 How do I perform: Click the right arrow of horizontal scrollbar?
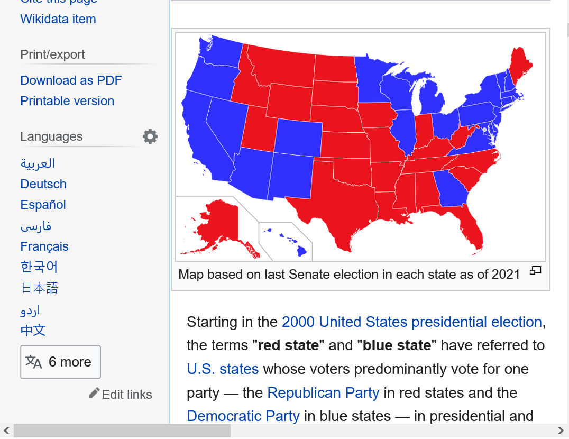[x=561, y=431]
